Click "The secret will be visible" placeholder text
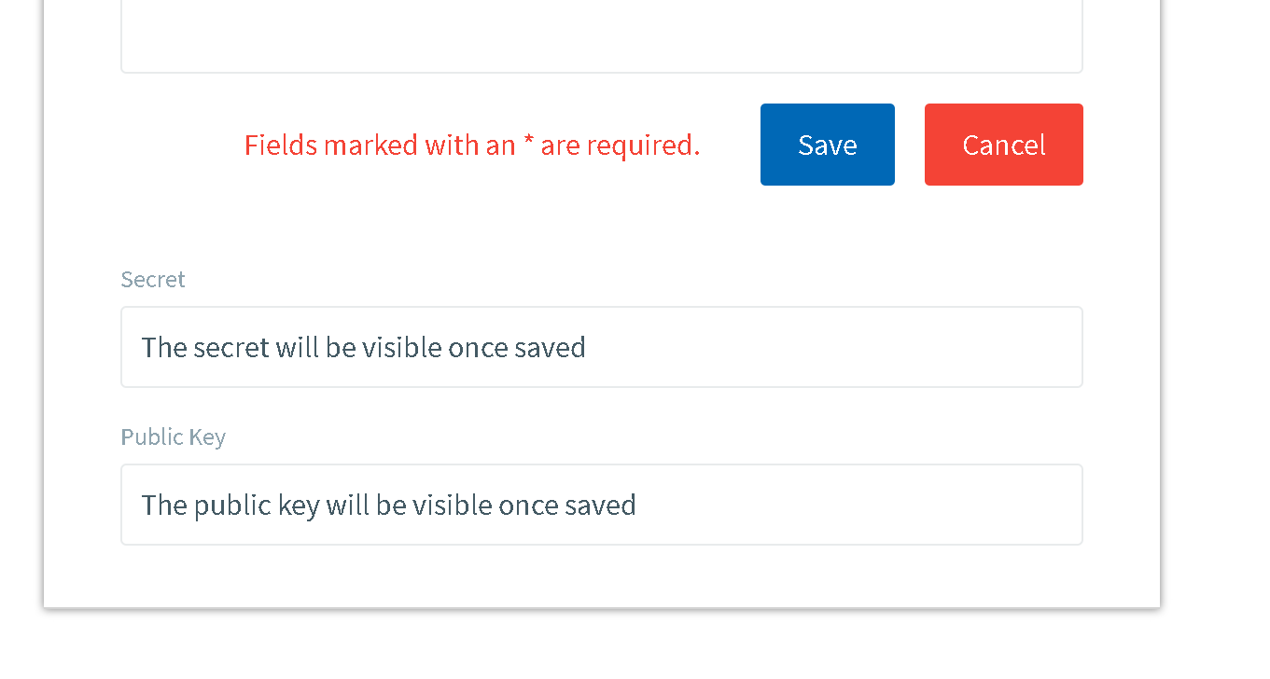This screenshot has width=1270, height=679. pyautogui.click(x=363, y=348)
